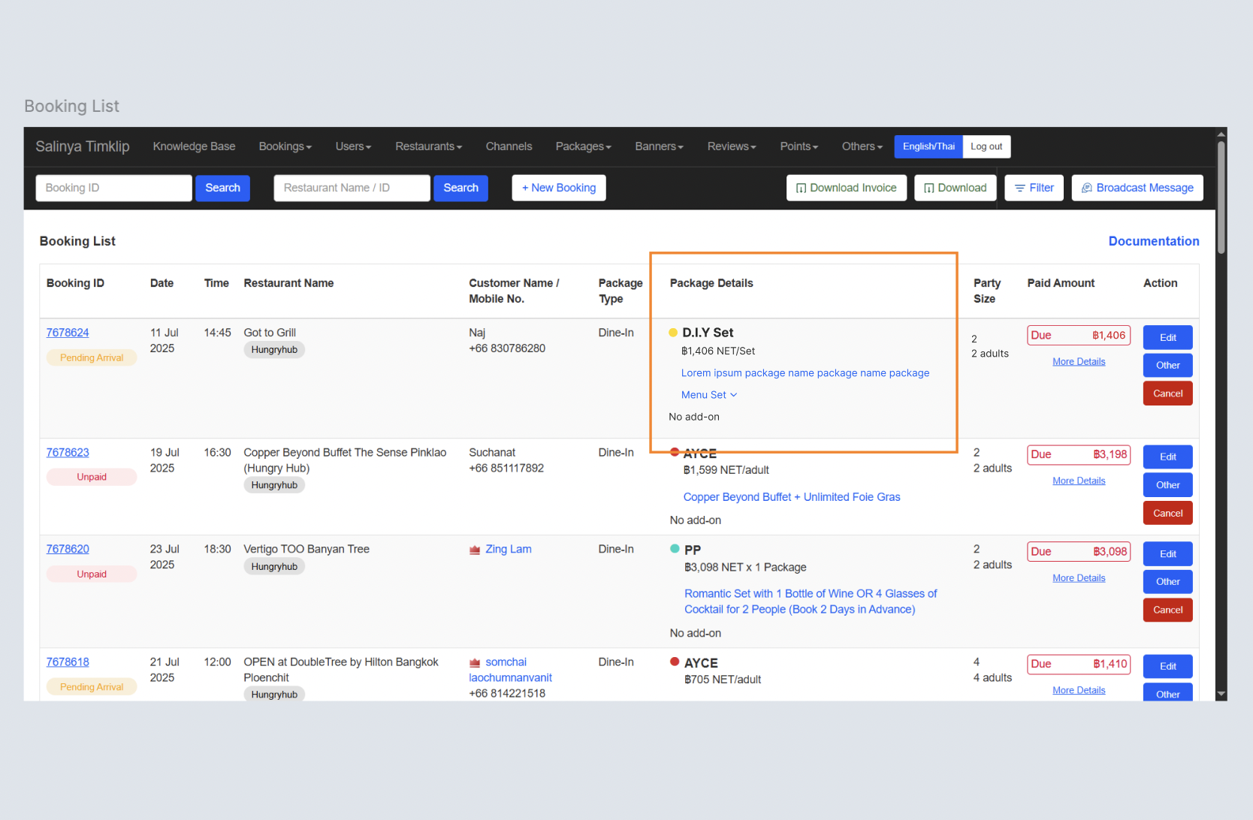Cancel the Got to Grill booking
Viewport: 1253px width, 820px height.
tap(1167, 393)
